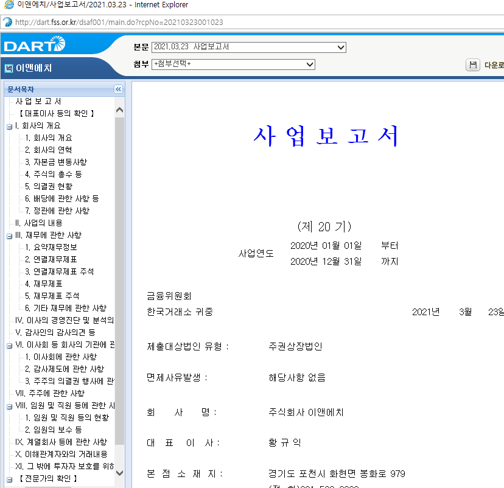Open the '사 업 보 고 서' index entry
Image resolution: width=504 pixels, height=488 pixels.
(38, 101)
